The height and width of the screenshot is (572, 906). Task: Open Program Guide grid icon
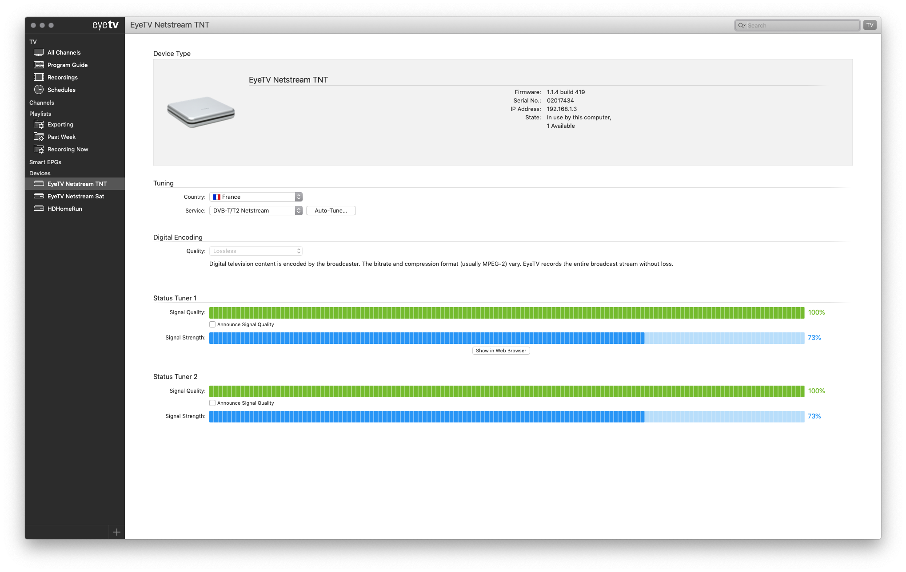pos(39,65)
